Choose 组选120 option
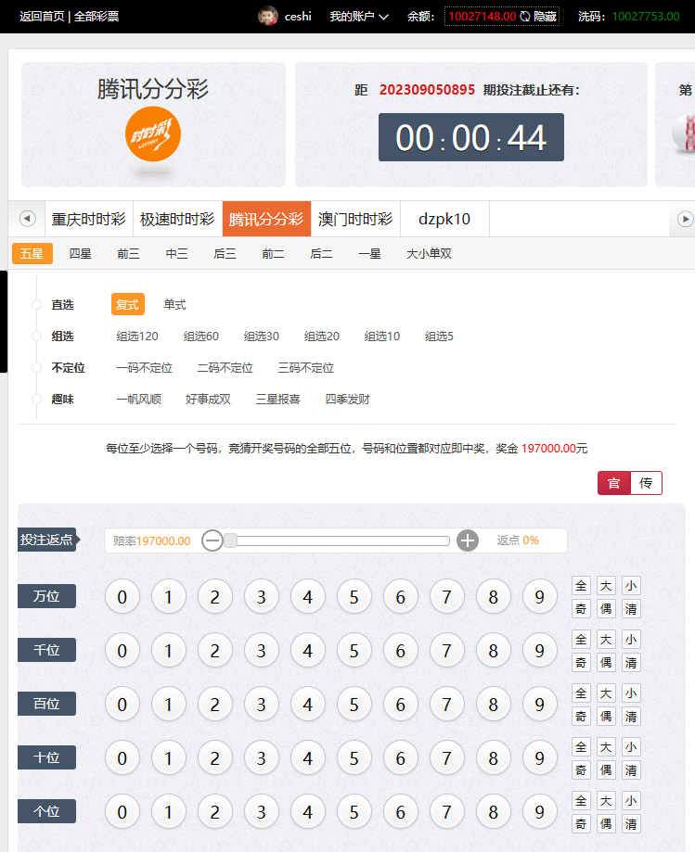Viewport: 695px width, 852px height. coord(137,337)
